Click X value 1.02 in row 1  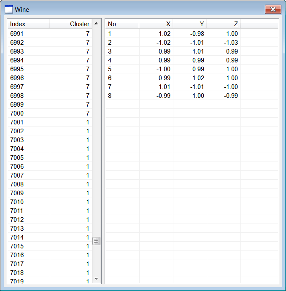[x=165, y=34]
